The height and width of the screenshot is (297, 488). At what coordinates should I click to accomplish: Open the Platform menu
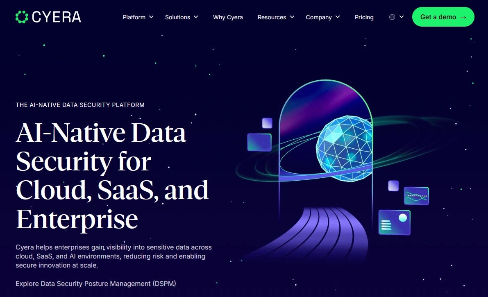134,17
